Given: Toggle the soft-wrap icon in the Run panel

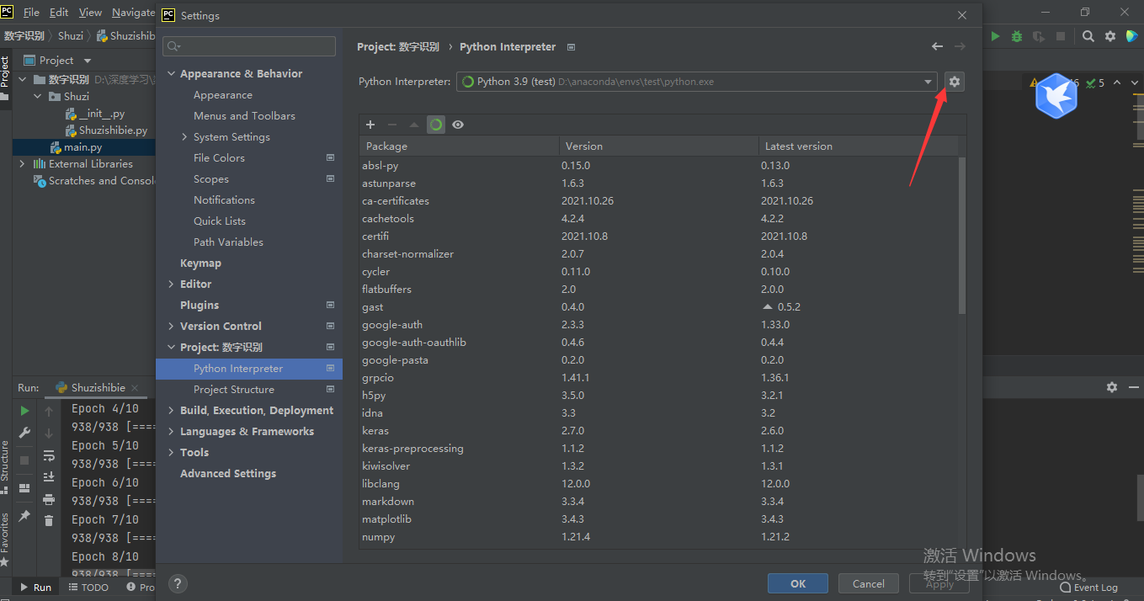Looking at the screenshot, I should click(49, 455).
